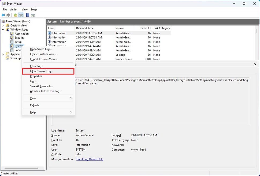Image resolution: width=260 pixels, height=176 pixels.
Task: Select the Application log icon
Action: [x=12, y=33]
